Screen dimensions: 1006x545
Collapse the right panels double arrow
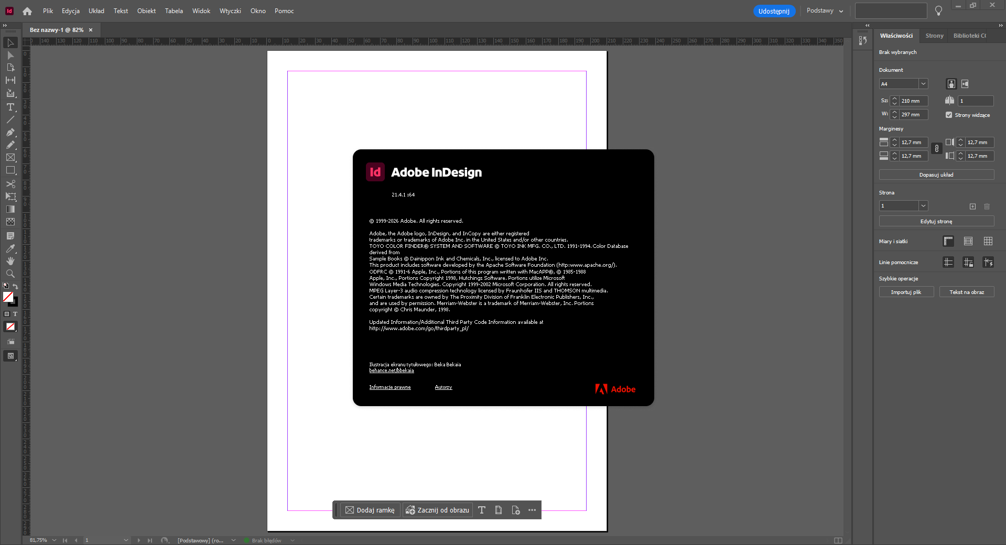(x=1001, y=25)
